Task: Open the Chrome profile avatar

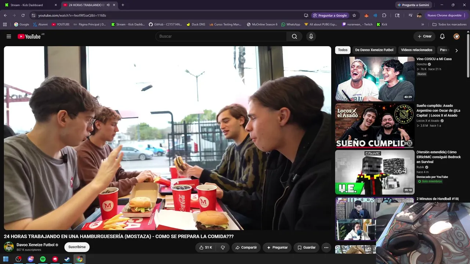Action: tap(419, 15)
